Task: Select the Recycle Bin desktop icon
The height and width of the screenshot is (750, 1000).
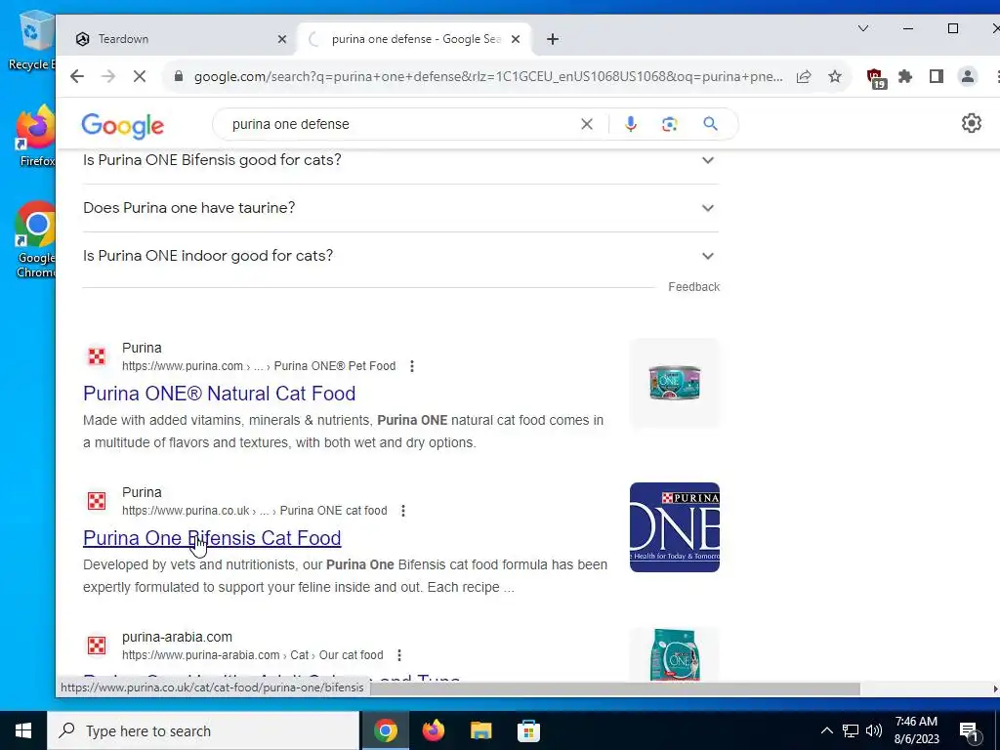Action: click(31, 40)
